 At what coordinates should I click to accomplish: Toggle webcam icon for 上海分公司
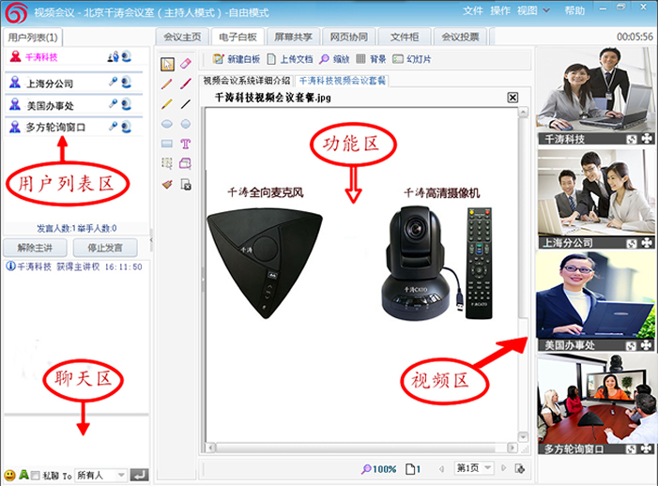click(x=127, y=83)
